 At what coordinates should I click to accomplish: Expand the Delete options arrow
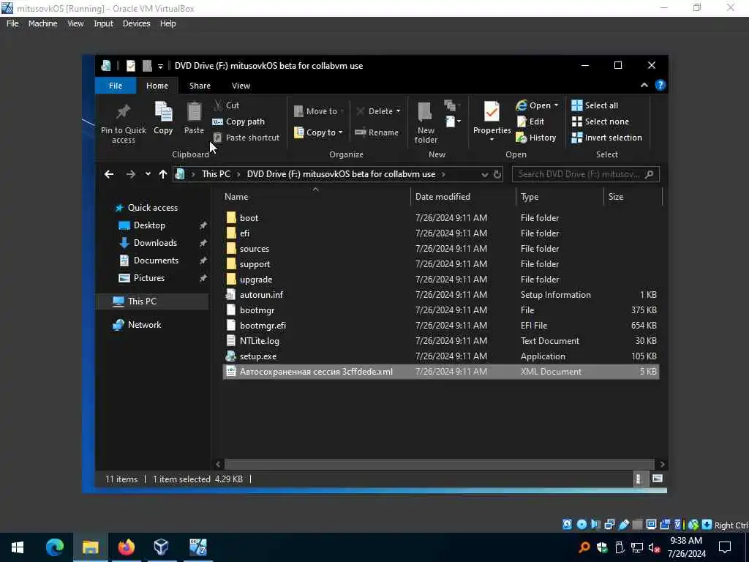(399, 111)
